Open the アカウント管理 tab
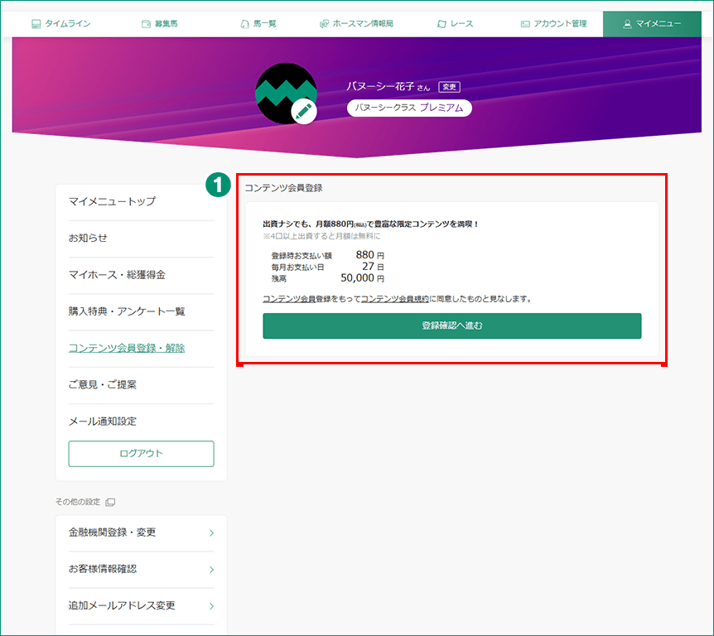 553,24
